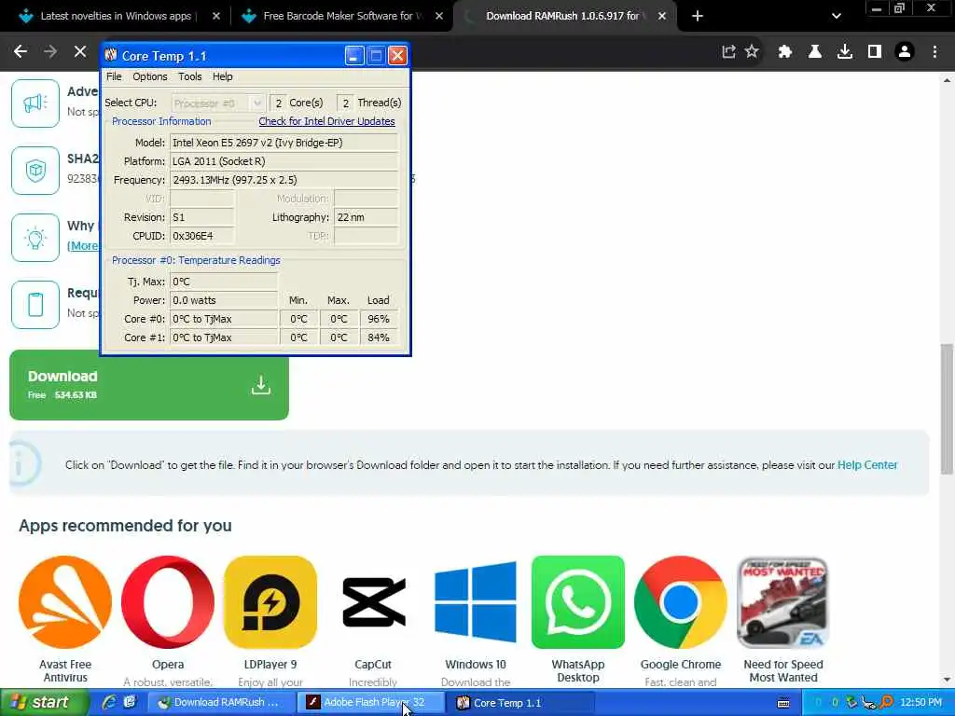Click the lightbulb Why icon
Screen dimensions: 955x716
pos(35,238)
